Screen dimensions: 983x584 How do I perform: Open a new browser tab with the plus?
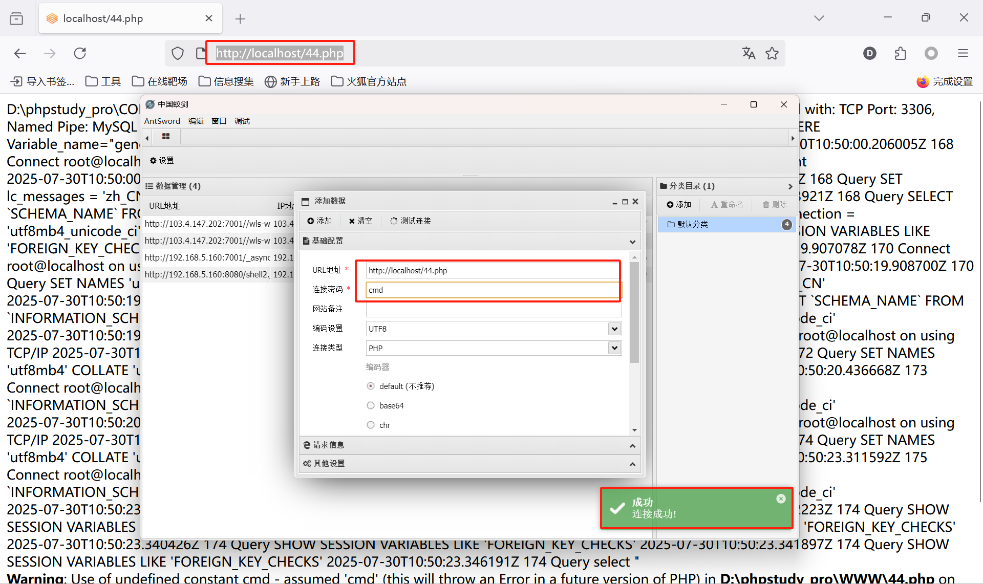240,19
